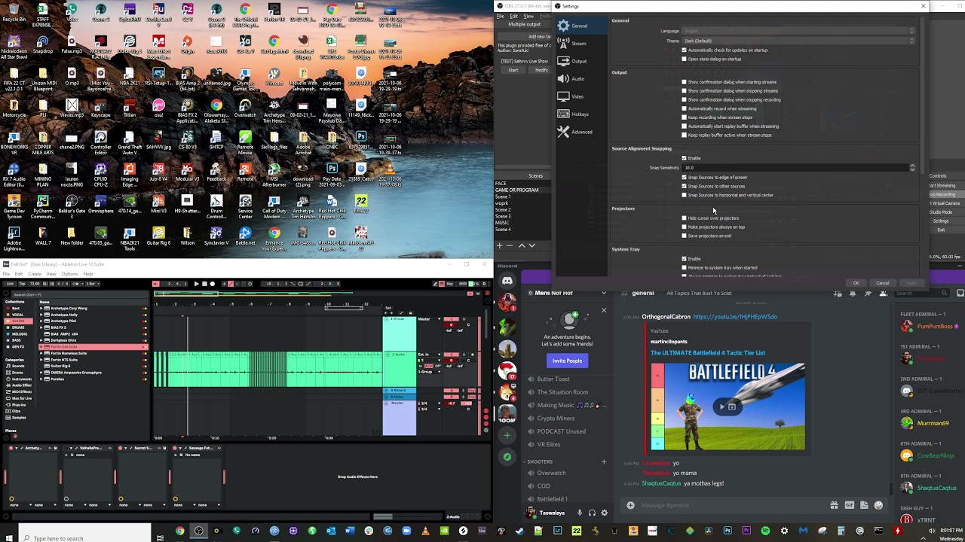
Task: Click the plus attachment icon in Discord message box
Action: click(630, 505)
